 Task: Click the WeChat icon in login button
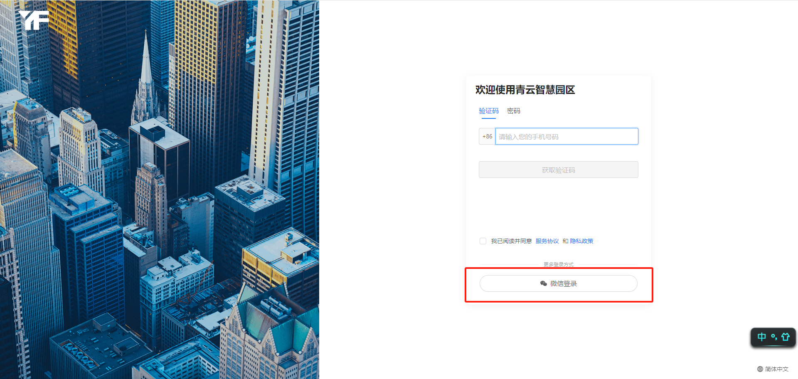543,283
